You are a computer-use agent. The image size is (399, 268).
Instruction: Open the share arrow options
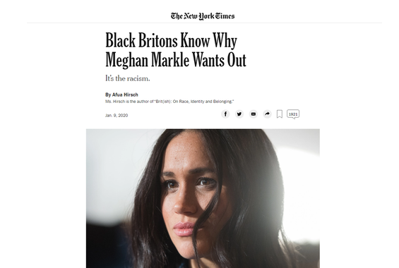267,114
